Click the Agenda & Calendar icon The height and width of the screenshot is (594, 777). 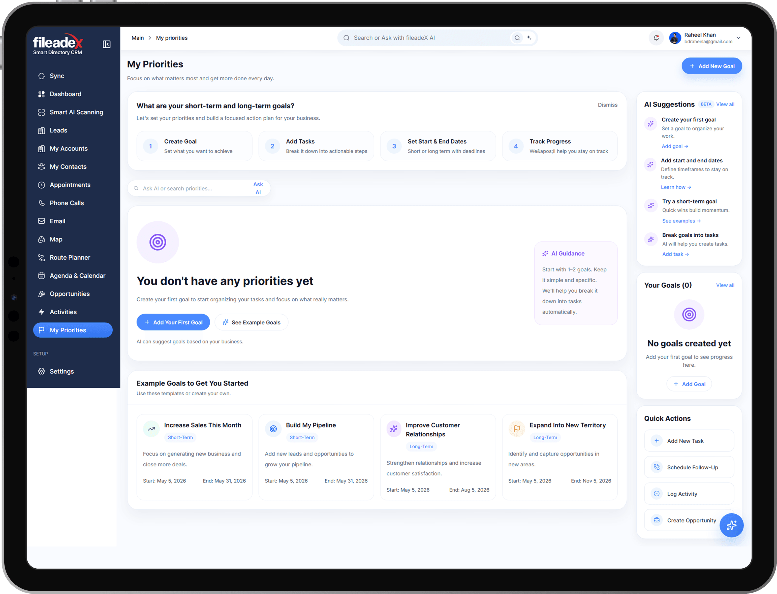(x=41, y=275)
